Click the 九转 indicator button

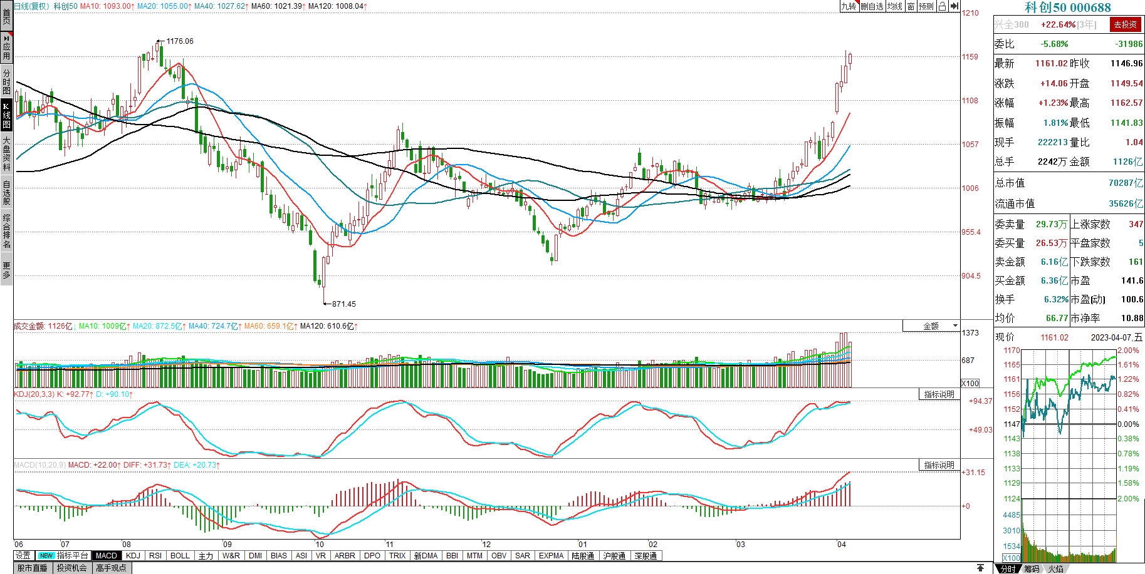point(849,6)
